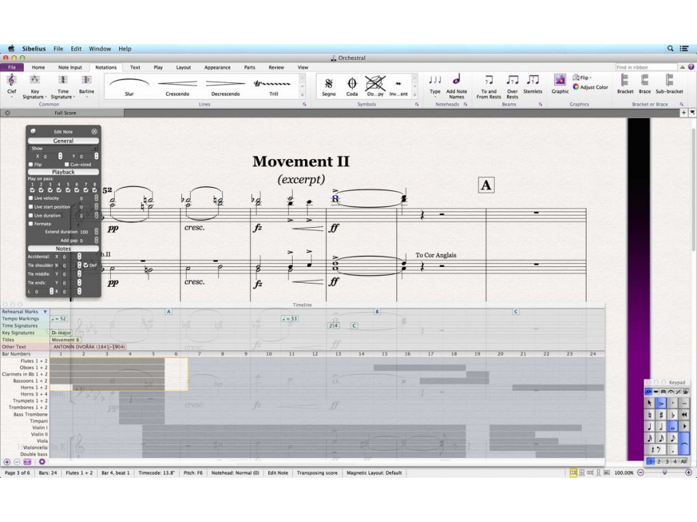Collapse the Playback section header
The height and width of the screenshot is (522, 697).
click(x=63, y=172)
